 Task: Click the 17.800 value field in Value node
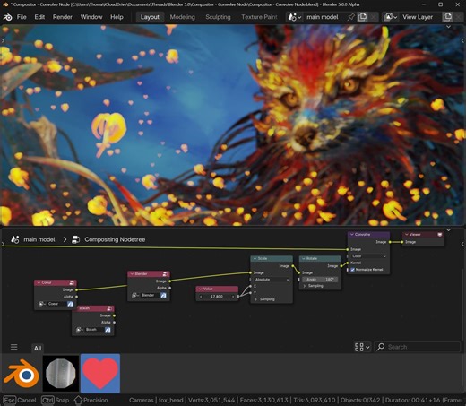pos(217,297)
